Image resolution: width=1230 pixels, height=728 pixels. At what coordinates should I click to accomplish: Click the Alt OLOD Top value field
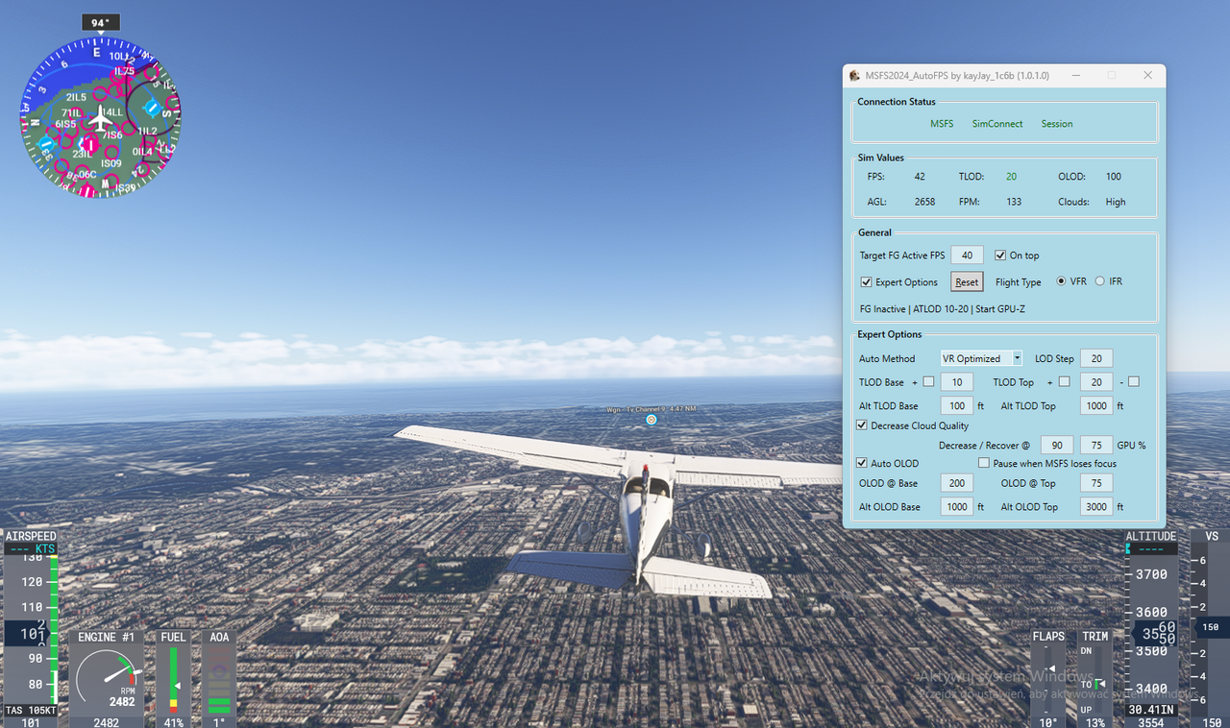1096,506
